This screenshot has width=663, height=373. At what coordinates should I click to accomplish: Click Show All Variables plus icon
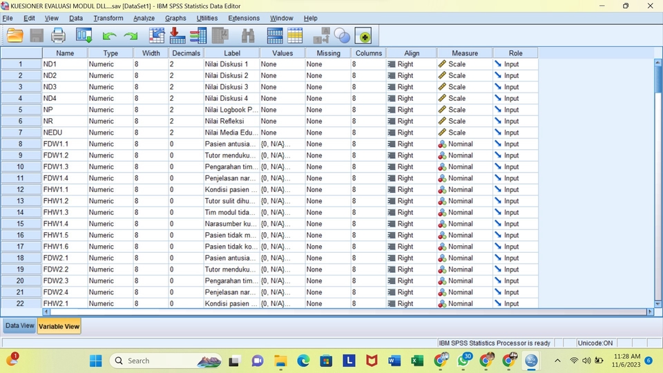[x=364, y=37]
